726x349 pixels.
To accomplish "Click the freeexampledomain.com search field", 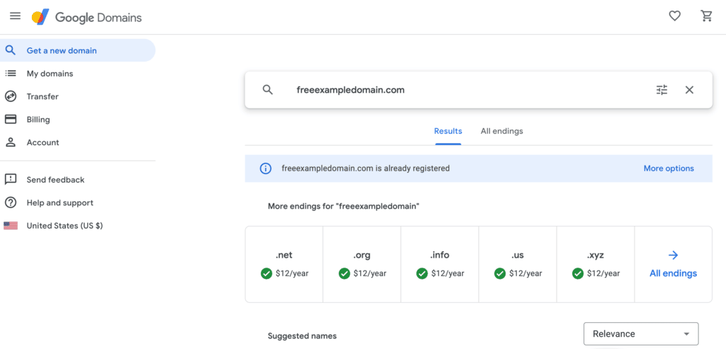I will [463, 90].
